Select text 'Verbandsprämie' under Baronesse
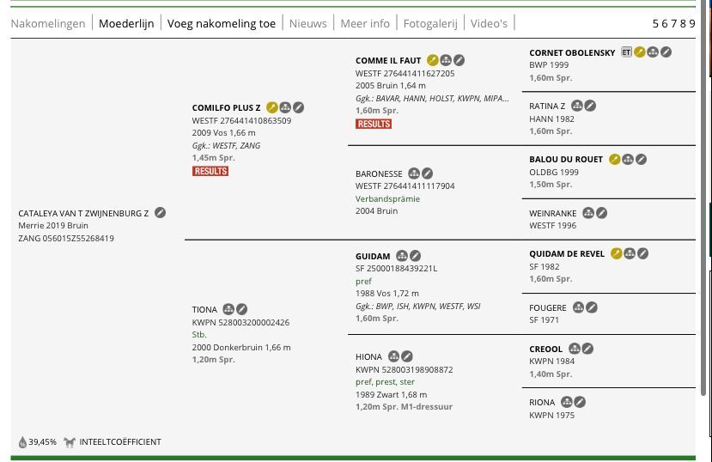This screenshot has width=712, height=462. pyautogui.click(x=388, y=198)
